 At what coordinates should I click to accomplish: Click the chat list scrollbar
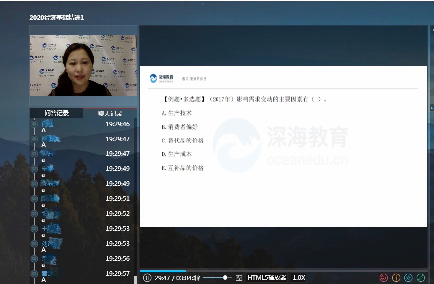[135, 199]
